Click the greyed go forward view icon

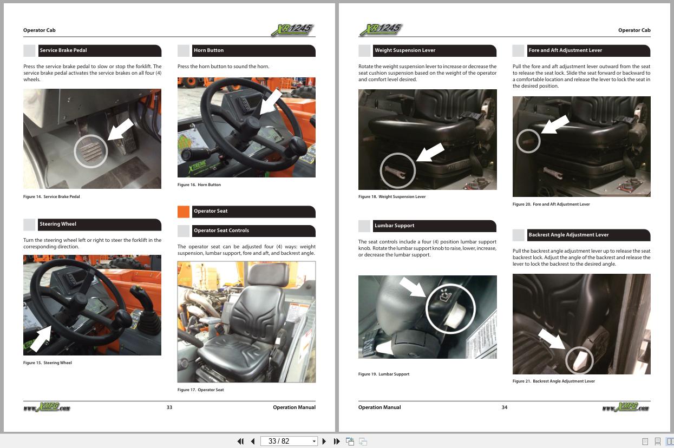click(x=363, y=442)
